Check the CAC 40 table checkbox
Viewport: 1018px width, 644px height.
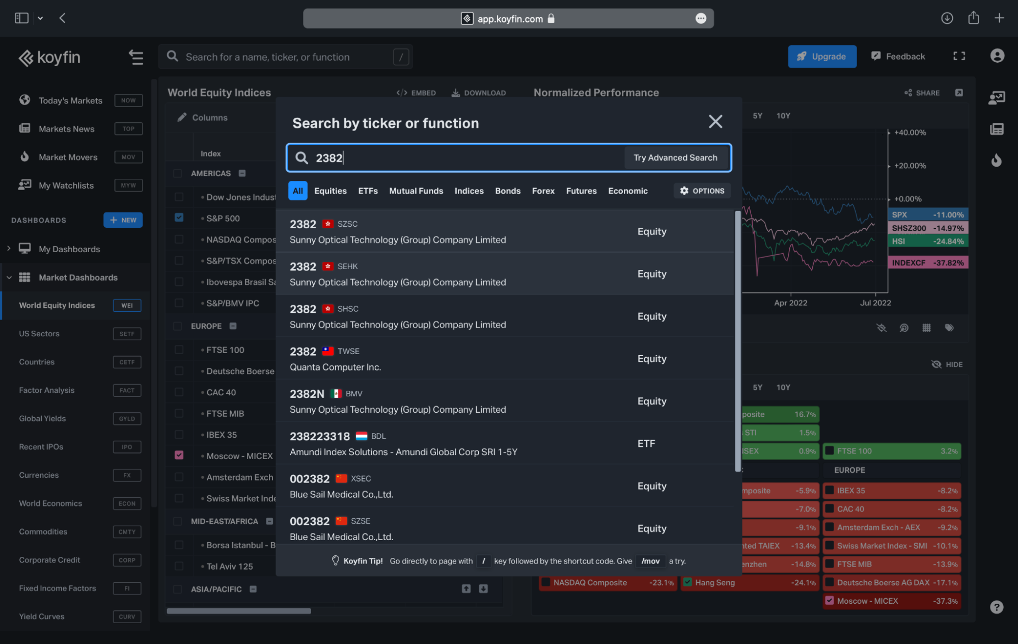179,392
